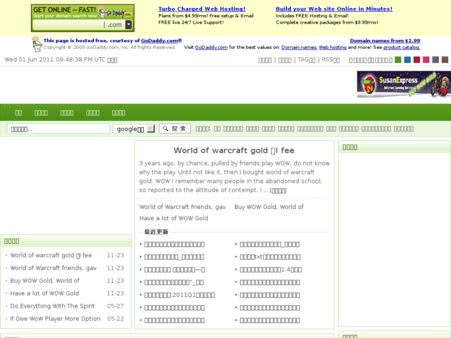451x338 pixels.
Task: Click the GoDaddy logo in the ad banner
Action: point(115,12)
